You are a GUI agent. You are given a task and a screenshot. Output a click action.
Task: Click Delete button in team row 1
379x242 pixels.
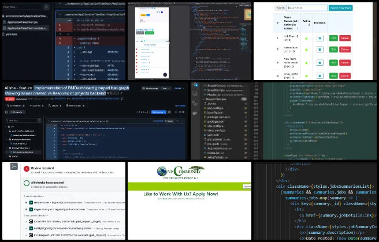(x=345, y=38)
